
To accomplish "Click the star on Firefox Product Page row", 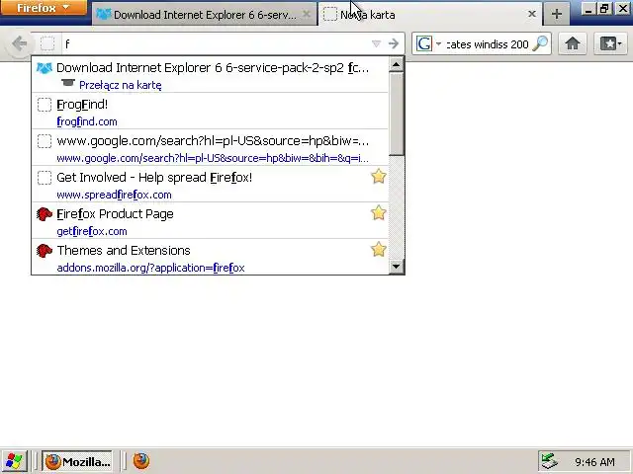I will pos(378,213).
